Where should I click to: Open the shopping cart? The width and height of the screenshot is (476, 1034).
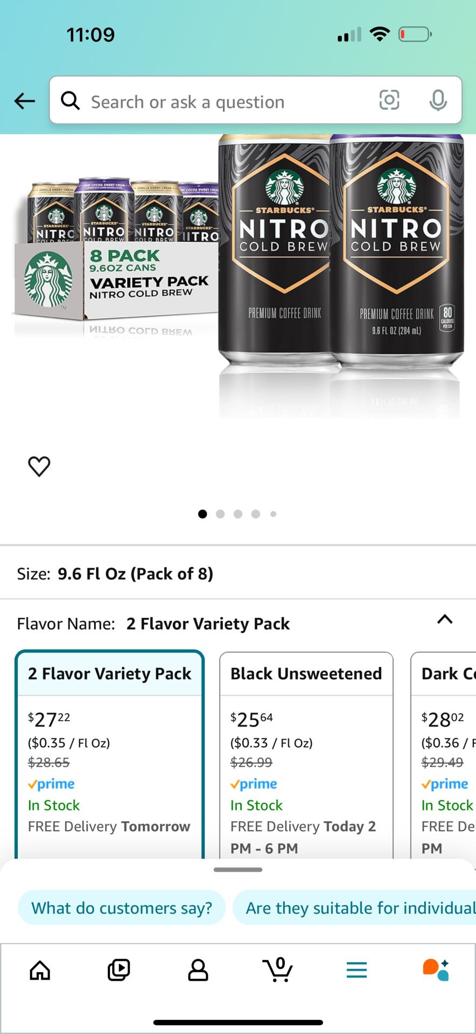[x=278, y=970]
